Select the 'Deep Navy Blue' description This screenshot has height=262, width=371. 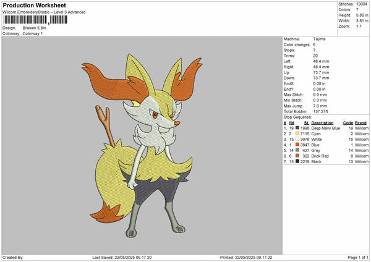[326, 128]
